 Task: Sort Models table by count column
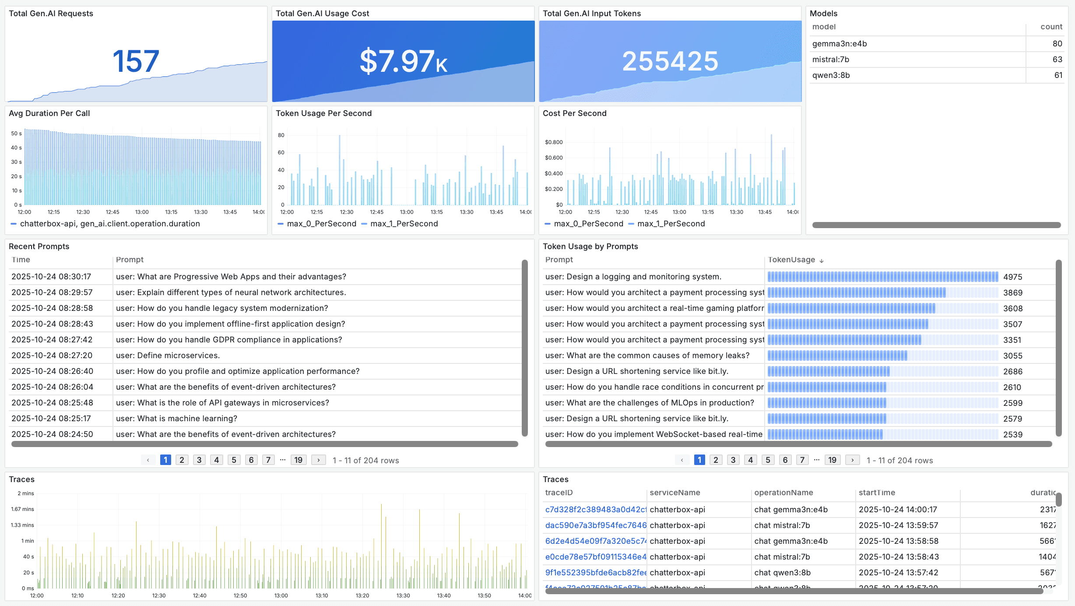pos(1051,27)
